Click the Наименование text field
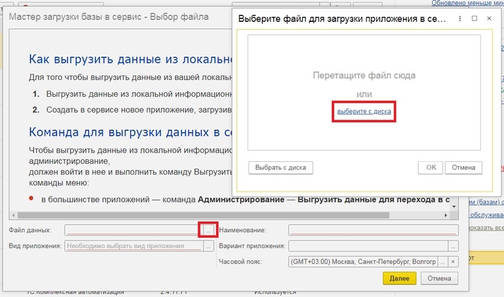 (373, 230)
